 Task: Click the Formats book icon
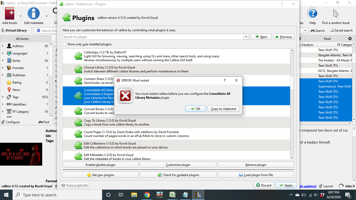[9, 68]
